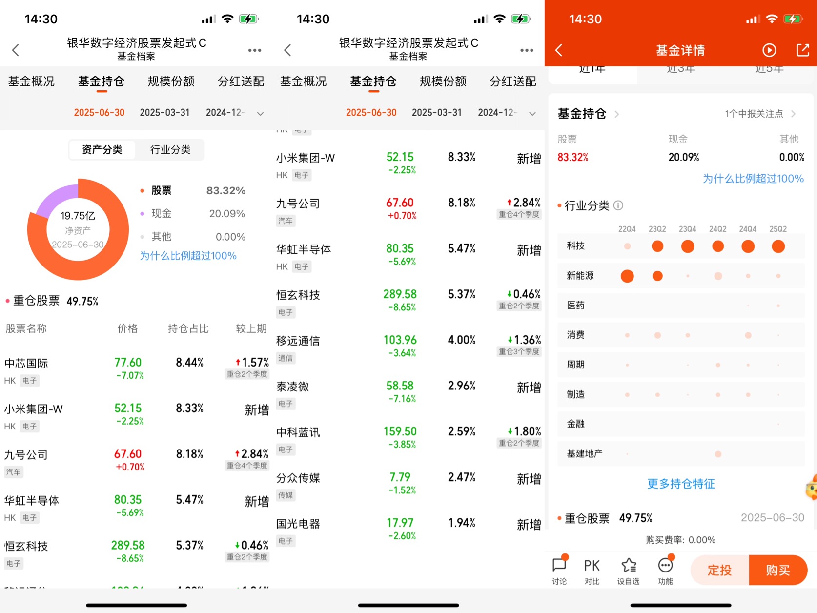The width and height of the screenshot is (817, 613).
Task: Switch to 分红送配 tab in left screen
Action: coord(241,82)
